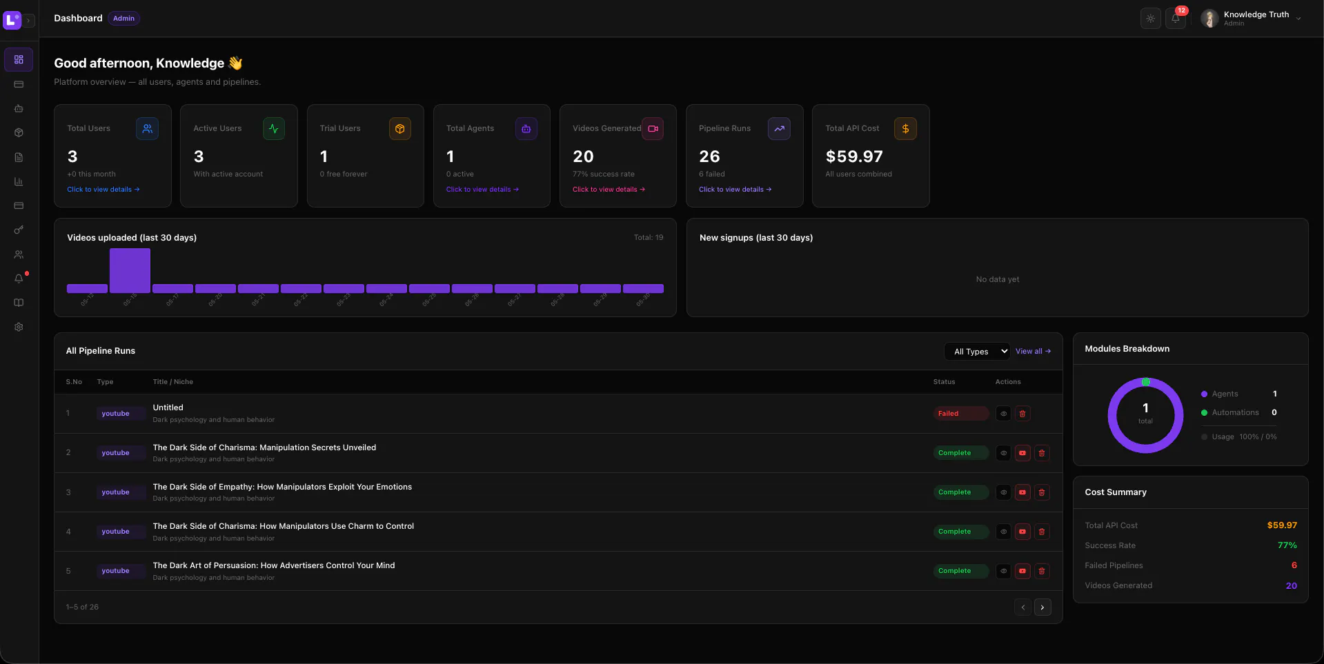Expand Knowledge Truth user menu chevron
This screenshot has height=664, width=1324.
pos(1298,19)
